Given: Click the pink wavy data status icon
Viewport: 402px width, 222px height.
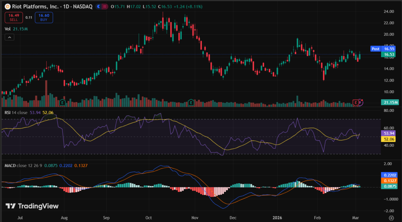Looking at the screenshot, I should [x=105, y=7].
